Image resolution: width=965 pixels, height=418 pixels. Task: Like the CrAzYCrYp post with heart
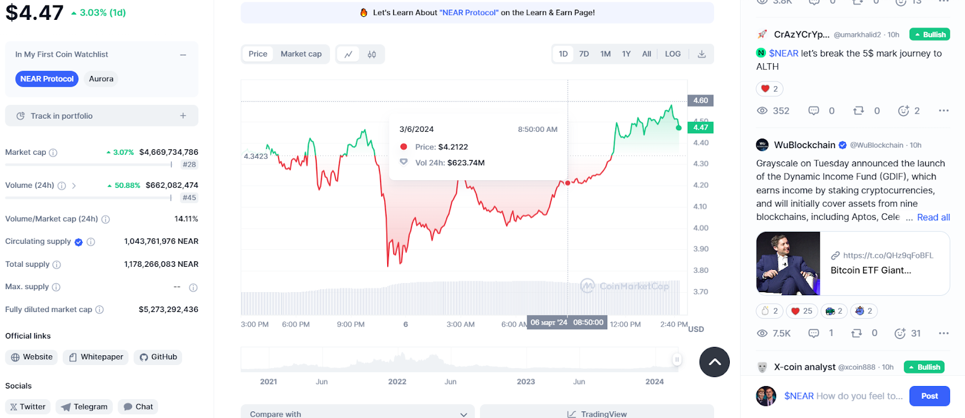pos(770,89)
